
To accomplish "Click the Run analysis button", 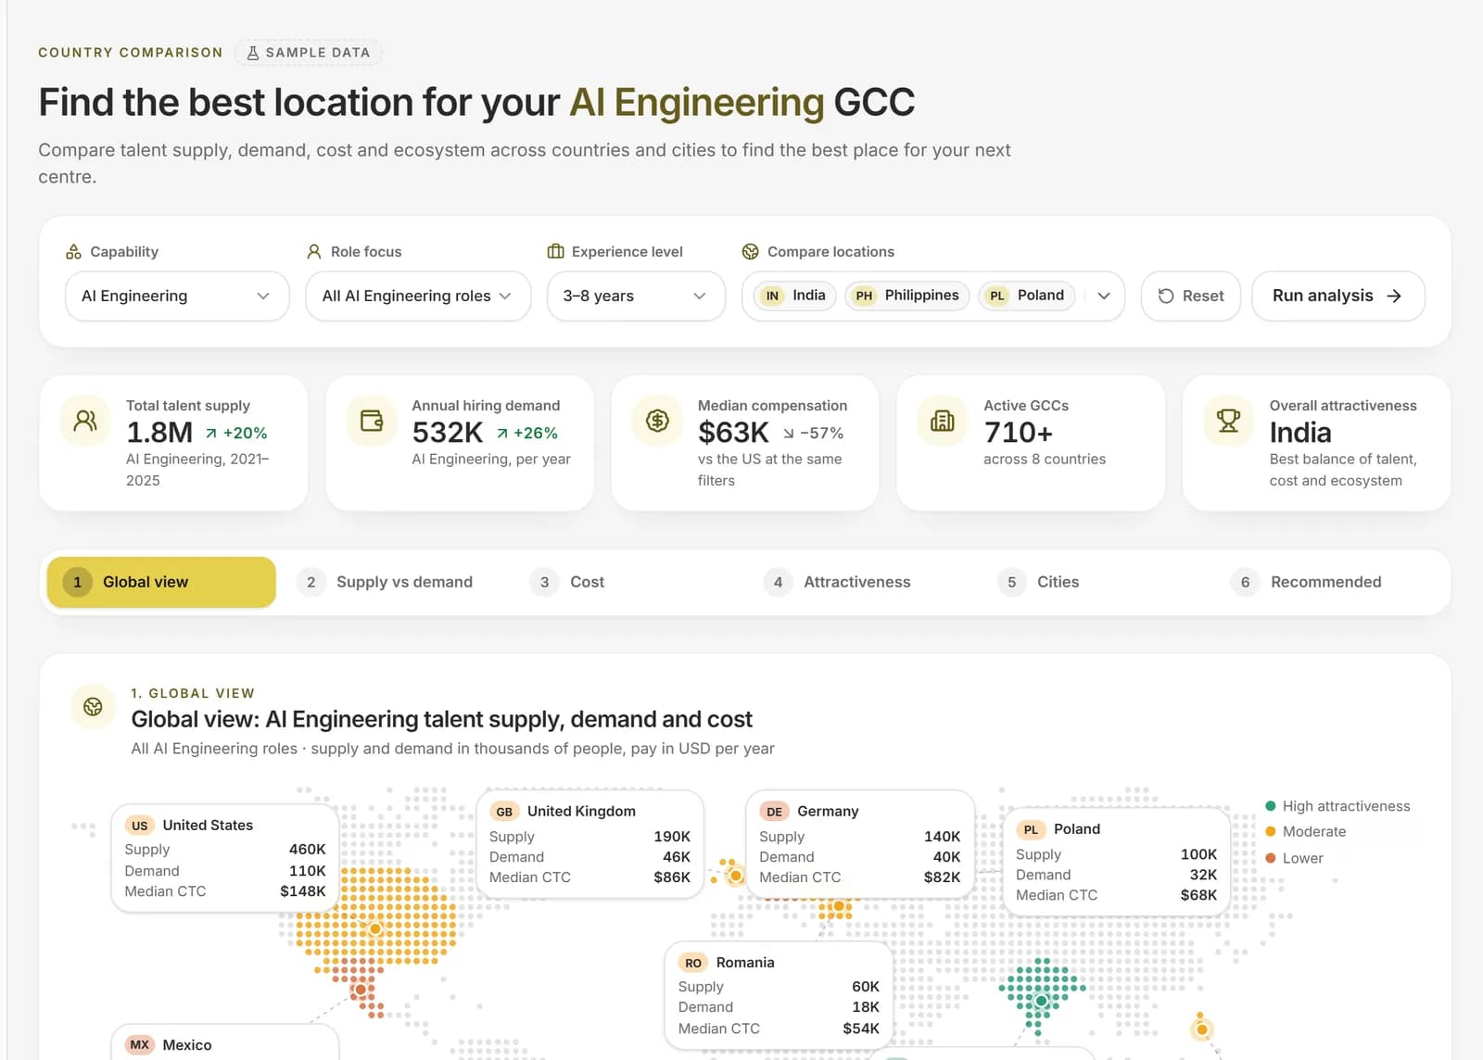I will point(1337,296).
